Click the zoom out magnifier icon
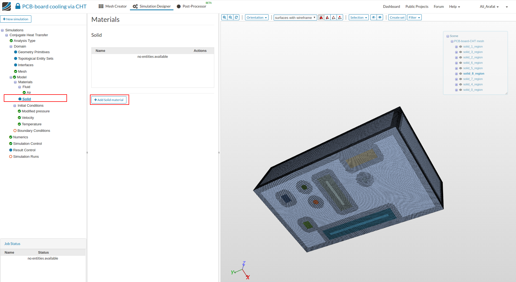516x282 pixels. (230, 18)
